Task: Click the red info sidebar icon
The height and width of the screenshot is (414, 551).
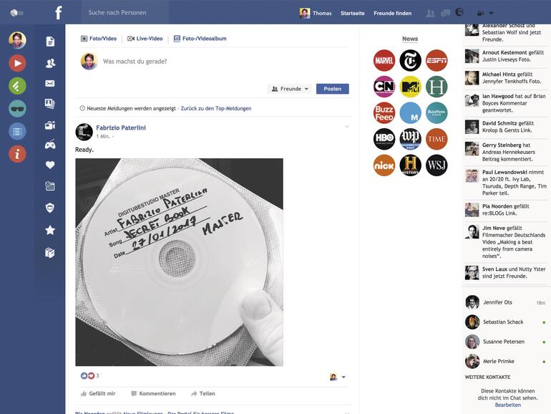Action: pos(17,154)
